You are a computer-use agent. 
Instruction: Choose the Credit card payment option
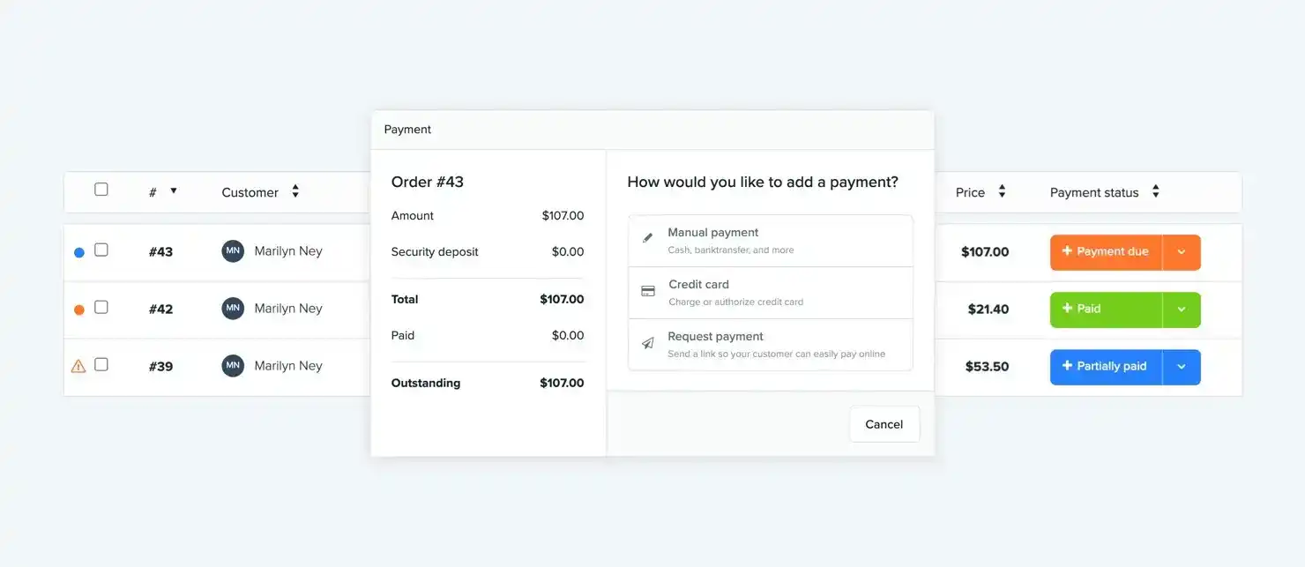[x=770, y=292]
